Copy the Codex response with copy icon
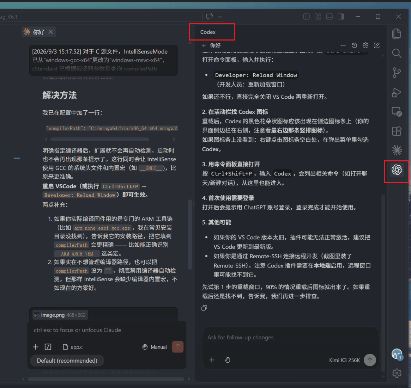Screen dimensions: 411x388 [204, 308]
